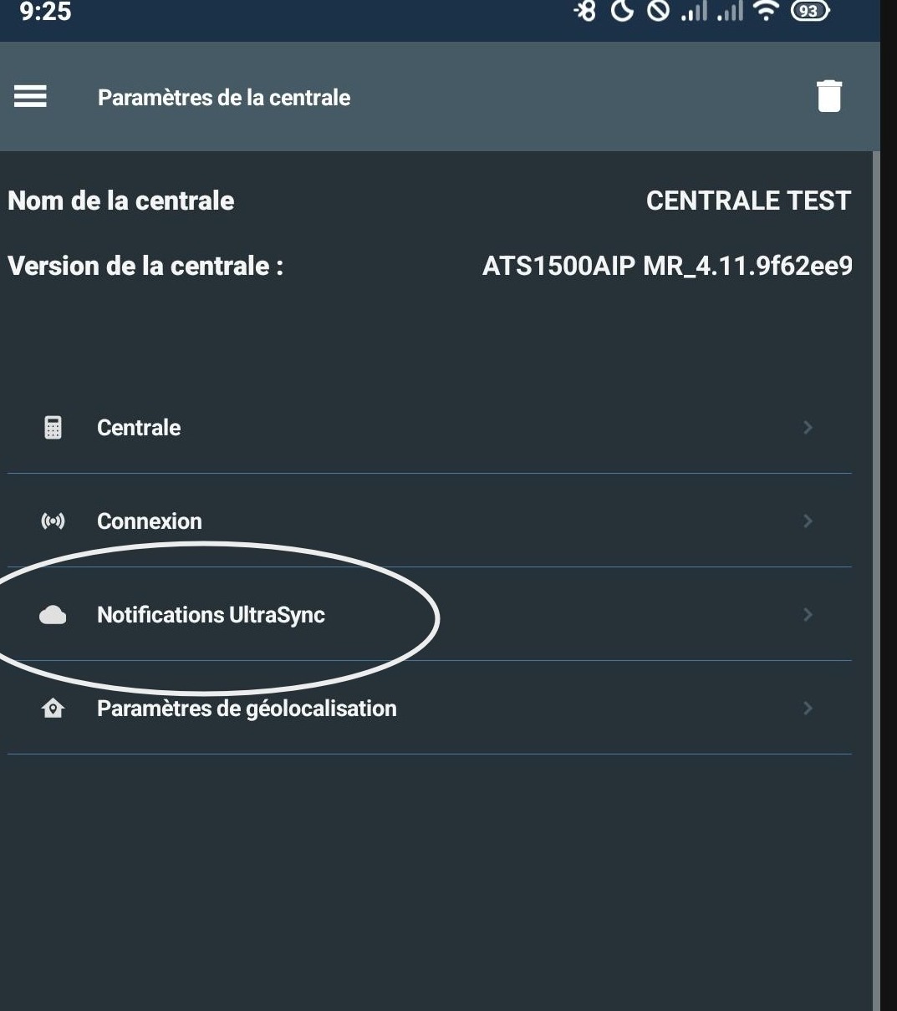Tap the UltraSync cloud icon
The height and width of the screenshot is (1011, 897).
pos(53,615)
